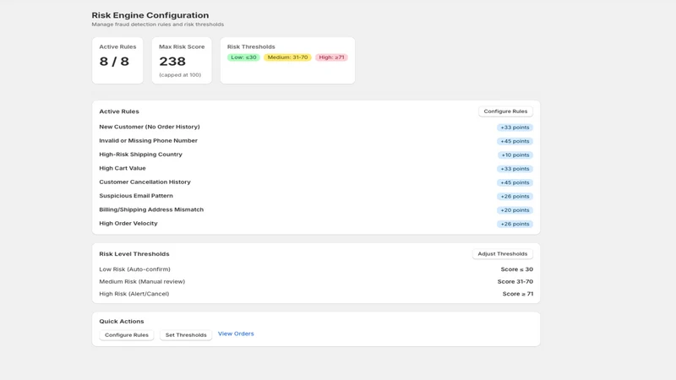Click High Risk (Alert/Cancel) row label
This screenshot has width=676, height=380.
pos(134,294)
